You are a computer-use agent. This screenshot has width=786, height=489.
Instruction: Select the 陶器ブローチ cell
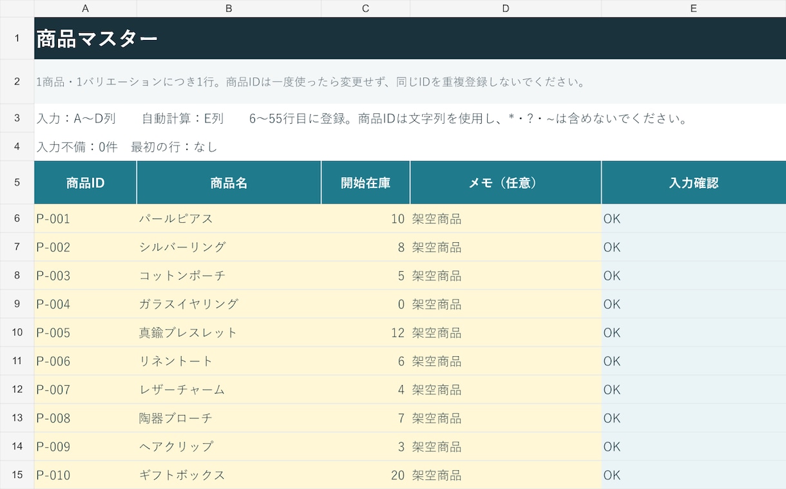tap(229, 418)
